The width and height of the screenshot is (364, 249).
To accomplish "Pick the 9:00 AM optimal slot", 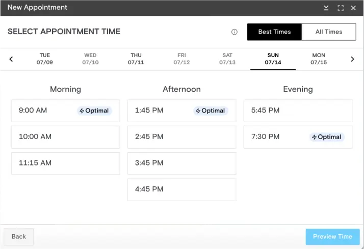I will click(65, 110).
